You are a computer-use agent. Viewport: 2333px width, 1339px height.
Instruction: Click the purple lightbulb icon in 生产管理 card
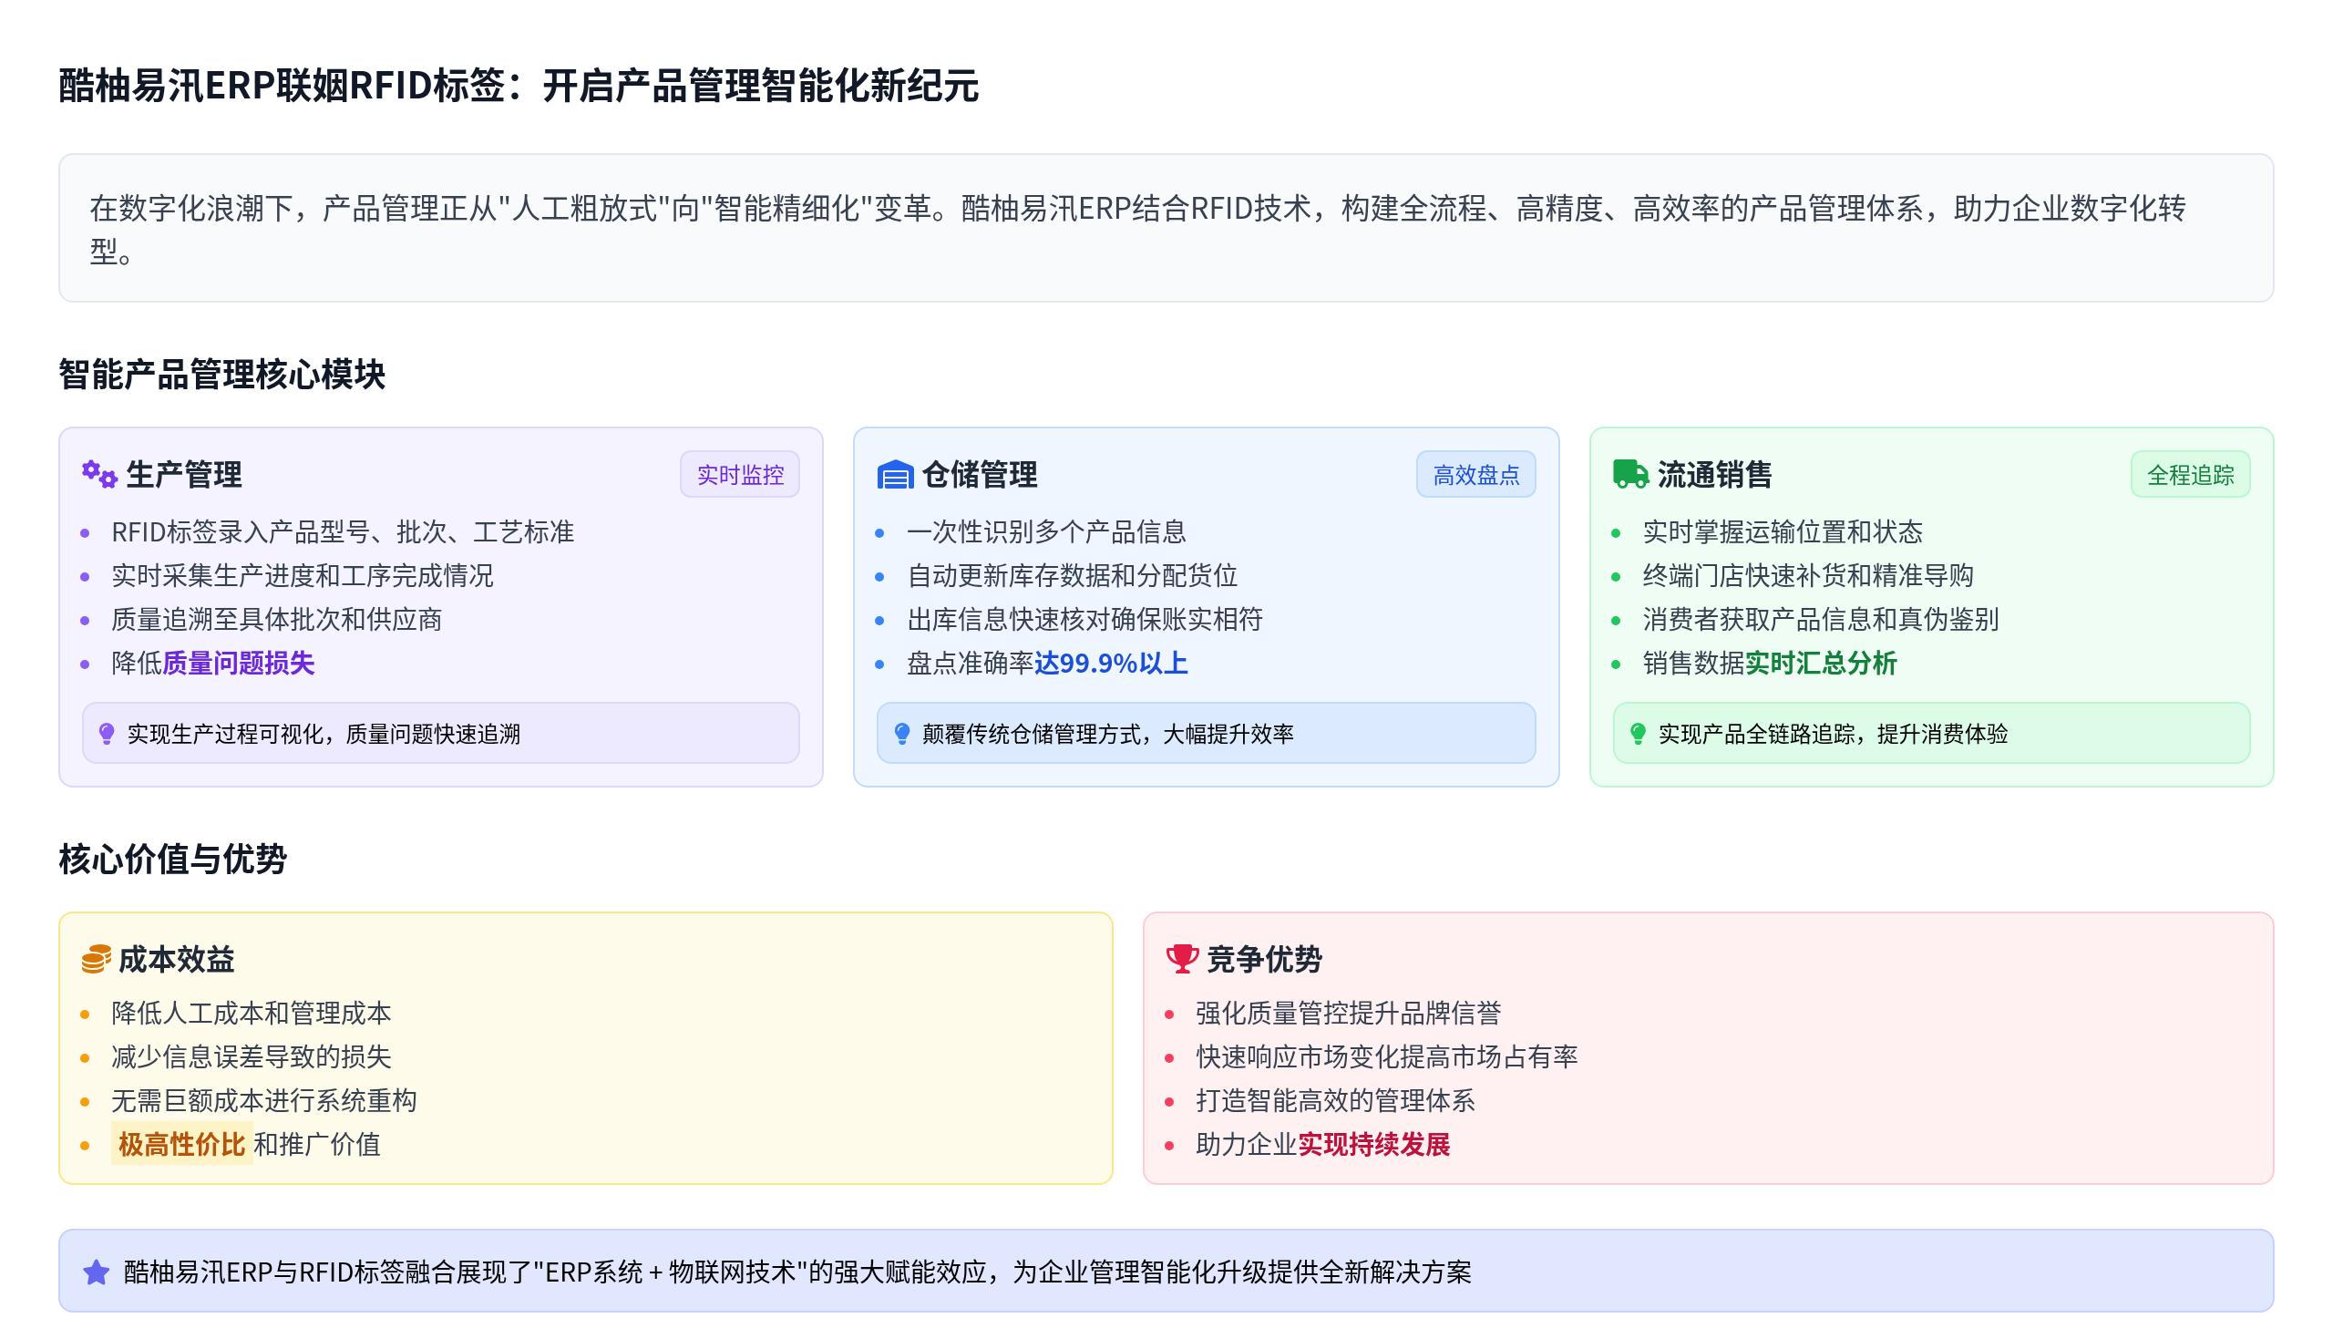click(x=107, y=734)
